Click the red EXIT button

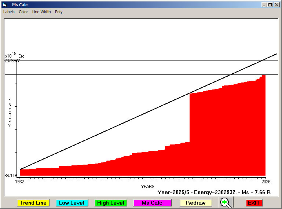(x=254, y=203)
